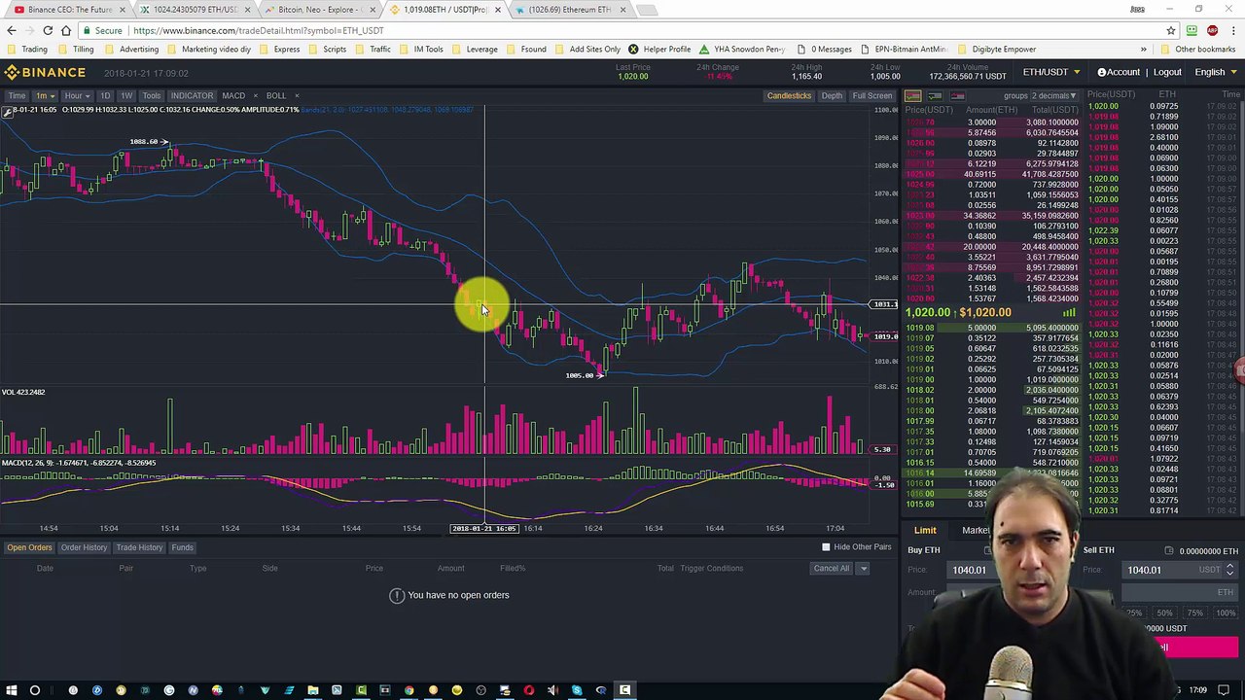Open the Windows Start menu

coord(12,690)
